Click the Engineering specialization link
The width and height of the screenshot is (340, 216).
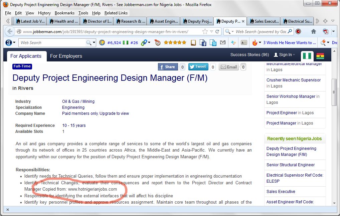tap(73, 107)
